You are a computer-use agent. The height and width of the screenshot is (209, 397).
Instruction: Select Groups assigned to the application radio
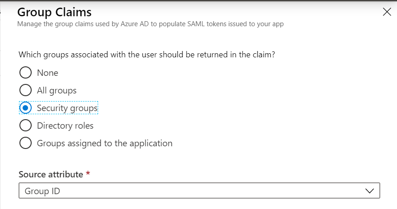point(26,143)
